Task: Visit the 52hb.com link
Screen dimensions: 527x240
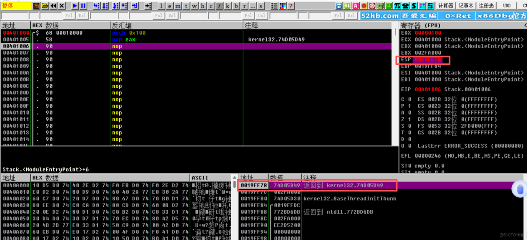Action: (380, 16)
